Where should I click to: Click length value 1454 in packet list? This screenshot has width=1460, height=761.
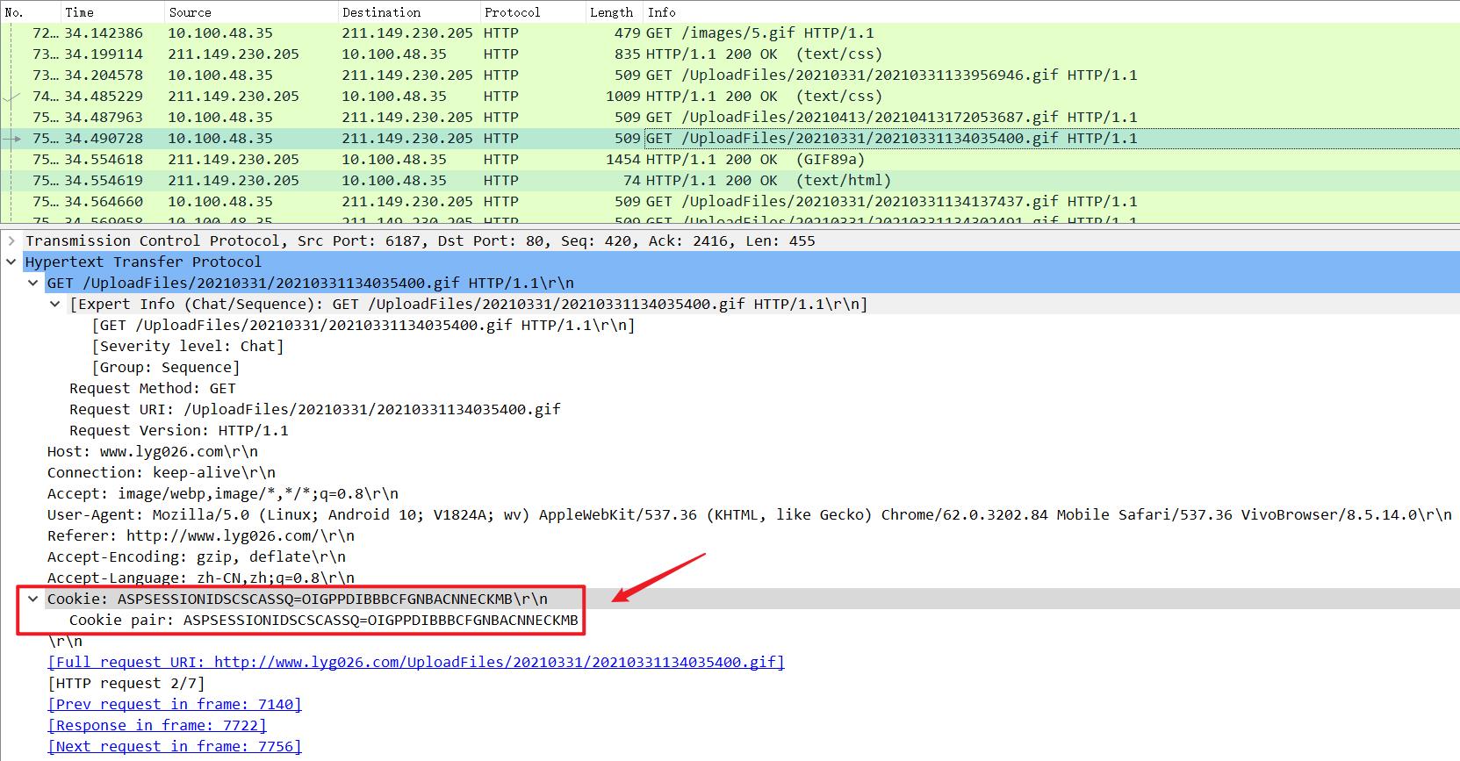[x=622, y=160]
